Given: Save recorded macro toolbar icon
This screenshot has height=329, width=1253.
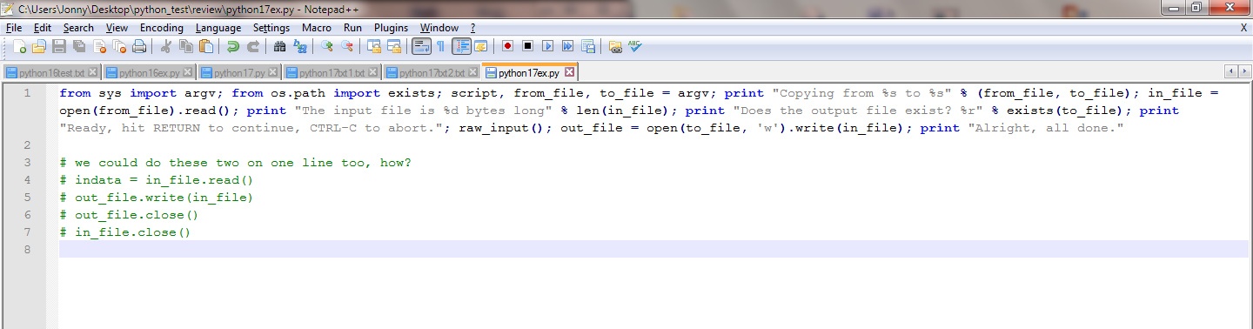Looking at the screenshot, I should click(588, 46).
